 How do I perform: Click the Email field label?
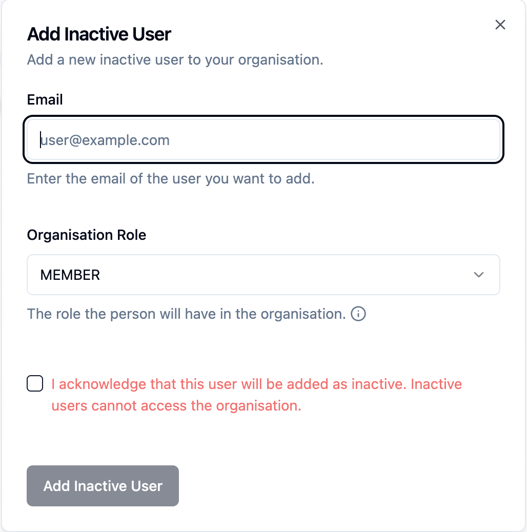pos(45,99)
